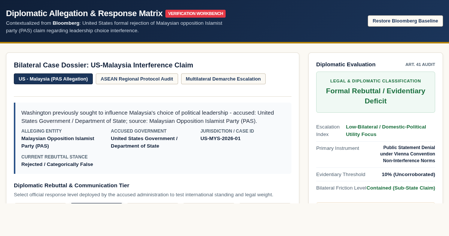449x236 pixels.
Task: Click the allegation summary starting Washington previously sought
Action: pyautogui.click(x=147, y=117)
